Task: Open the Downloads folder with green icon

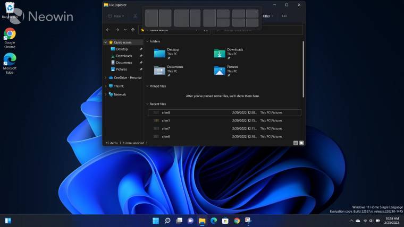Action: [220, 53]
